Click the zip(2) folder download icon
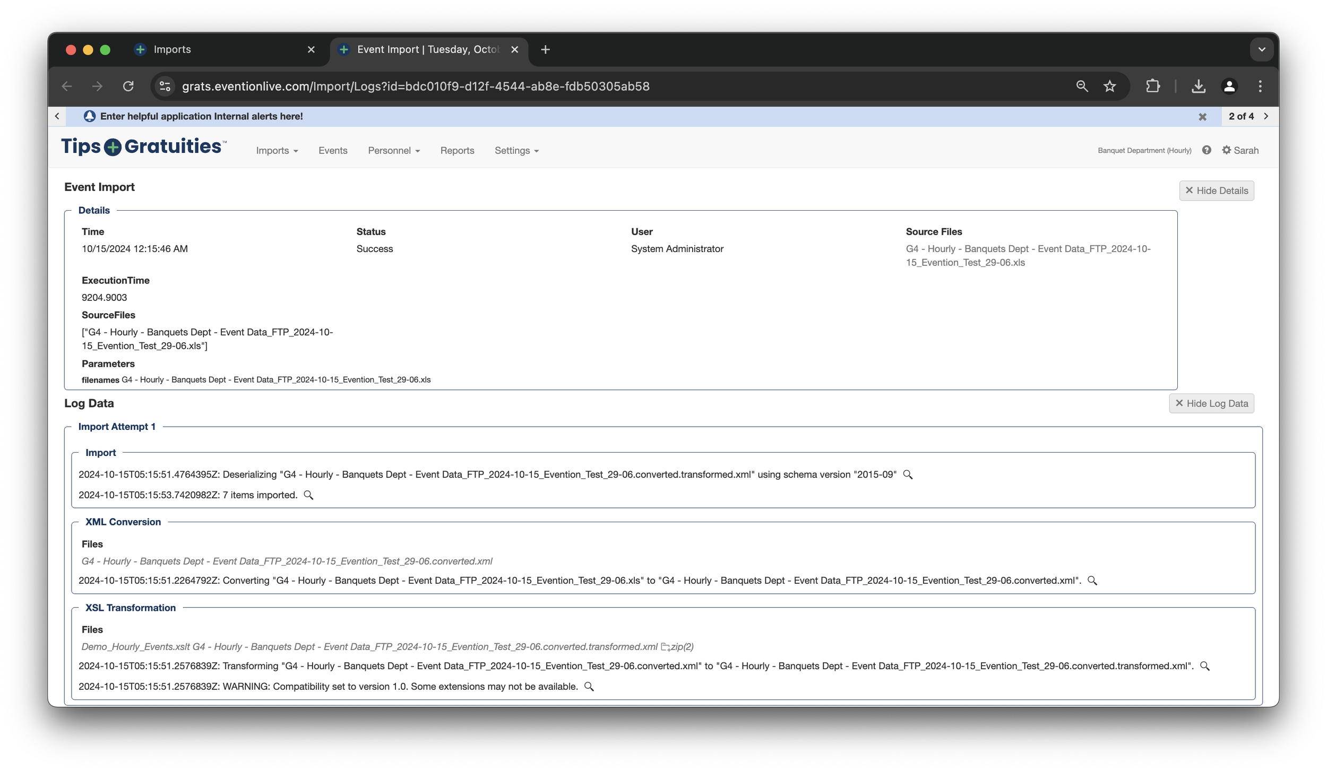Screen dimensions: 1327x770 pyautogui.click(x=666, y=647)
